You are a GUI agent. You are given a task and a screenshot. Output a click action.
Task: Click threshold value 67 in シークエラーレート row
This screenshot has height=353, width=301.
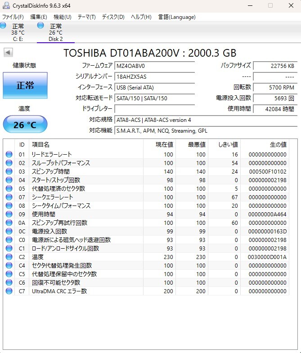pyautogui.click(x=234, y=197)
